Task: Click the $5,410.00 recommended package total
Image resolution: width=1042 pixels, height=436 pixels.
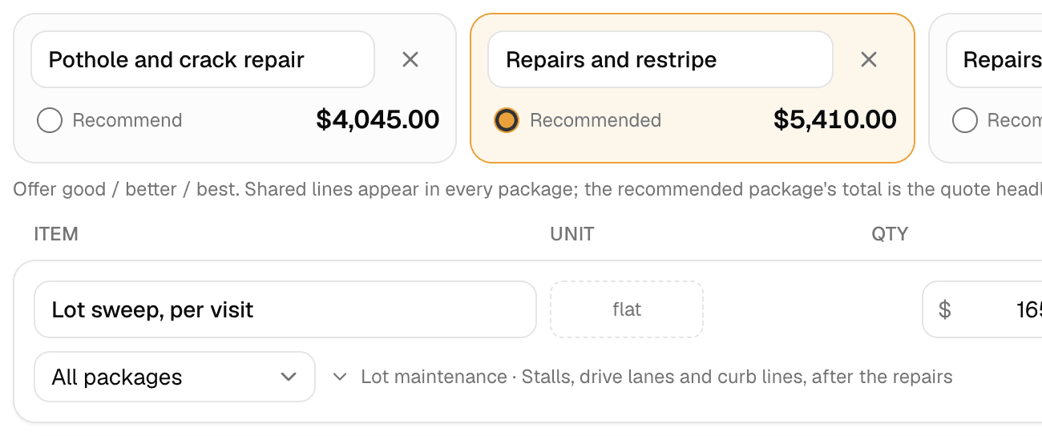Action: pos(835,120)
